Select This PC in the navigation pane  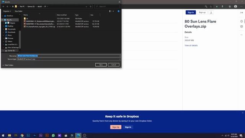[9, 20]
